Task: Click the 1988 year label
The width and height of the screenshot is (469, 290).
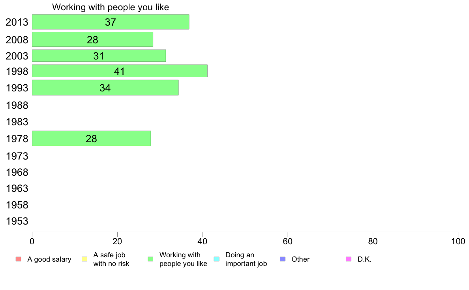Action: (x=17, y=106)
